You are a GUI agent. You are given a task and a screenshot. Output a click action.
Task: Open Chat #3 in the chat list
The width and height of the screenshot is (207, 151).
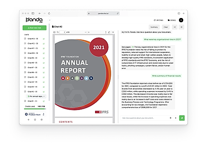[x=33, y=87]
